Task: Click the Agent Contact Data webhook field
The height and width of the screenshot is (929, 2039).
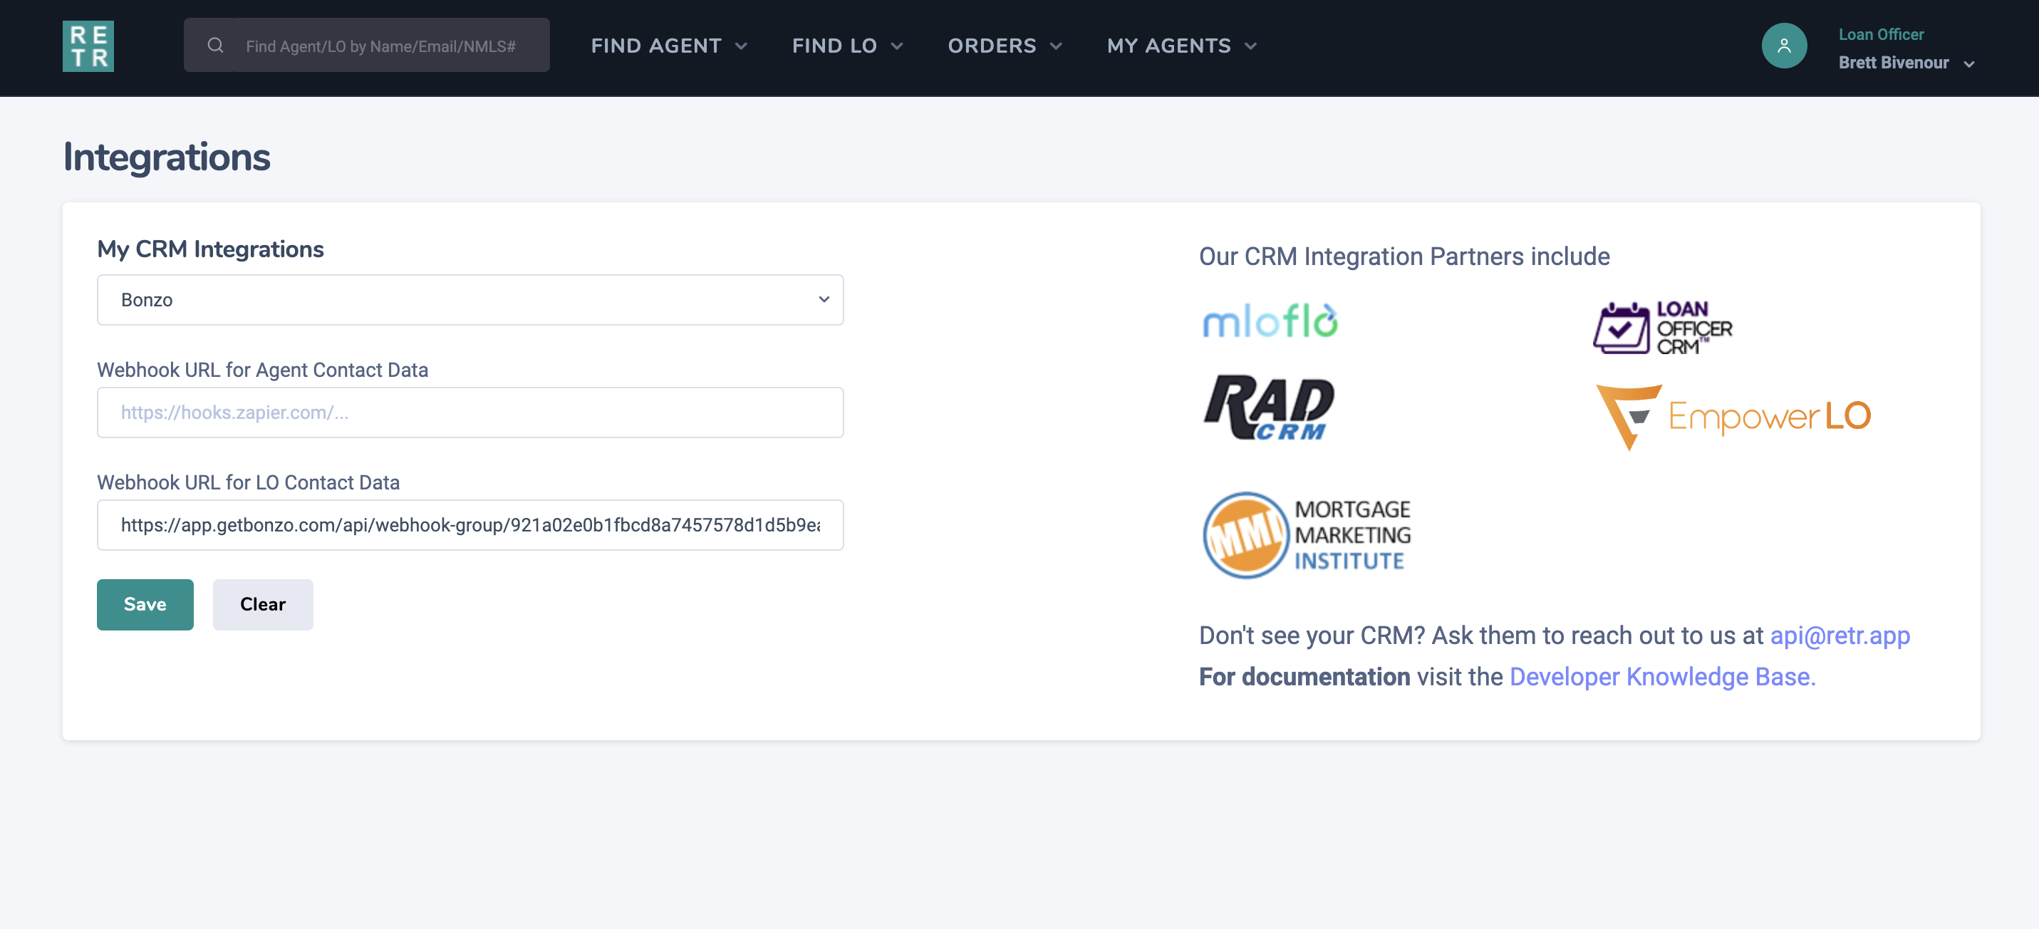Action: click(x=470, y=412)
